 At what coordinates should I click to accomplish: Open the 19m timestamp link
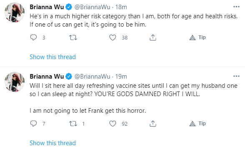pos(121,77)
